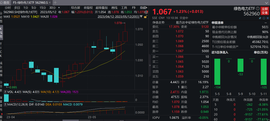Click the 5-5 net inflow bar

[x=217, y=72]
